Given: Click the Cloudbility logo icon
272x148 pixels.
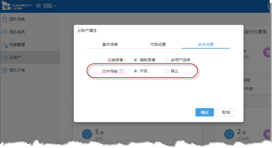Looking at the screenshot, I should (x=6, y=6).
